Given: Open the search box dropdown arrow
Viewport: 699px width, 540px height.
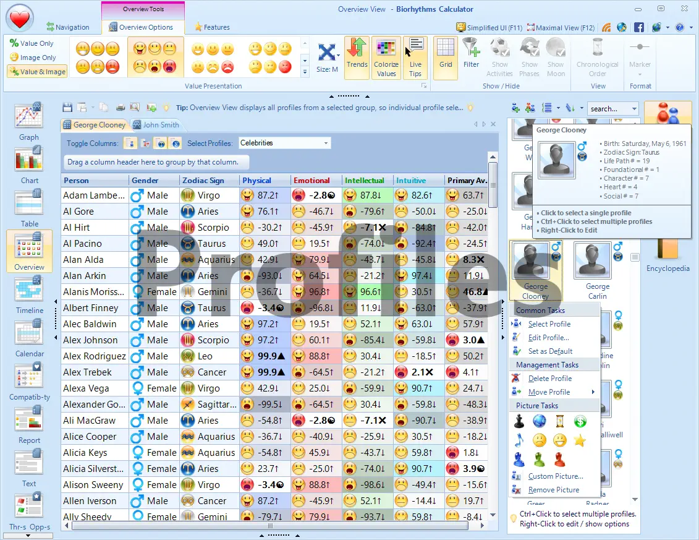Looking at the screenshot, I should [x=634, y=109].
